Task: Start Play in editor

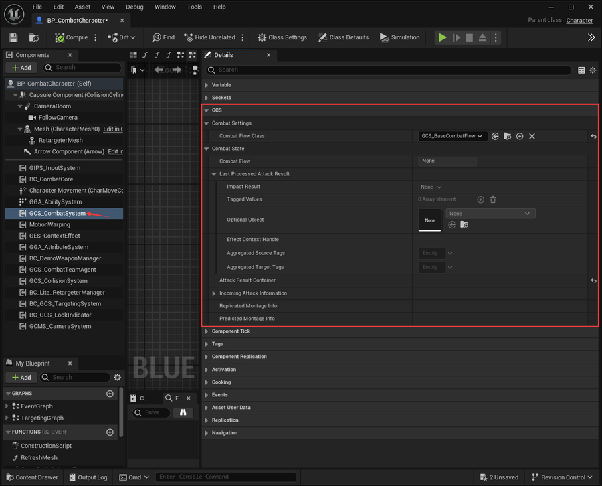Action: tap(443, 37)
